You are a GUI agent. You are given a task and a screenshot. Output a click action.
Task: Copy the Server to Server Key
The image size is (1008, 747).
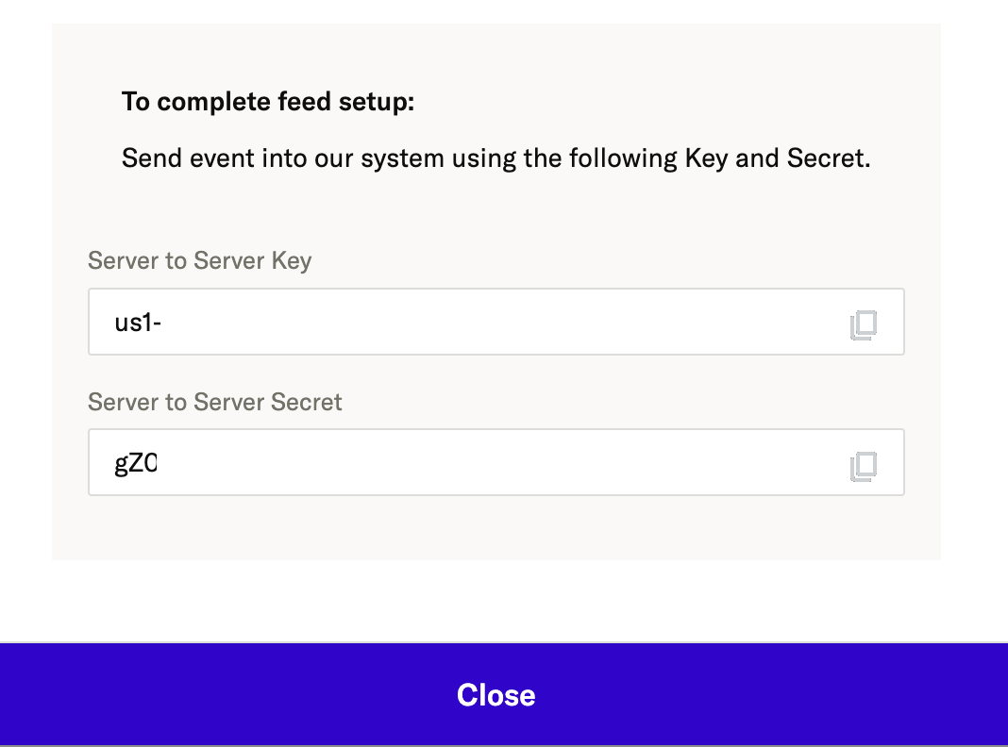click(x=864, y=325)
